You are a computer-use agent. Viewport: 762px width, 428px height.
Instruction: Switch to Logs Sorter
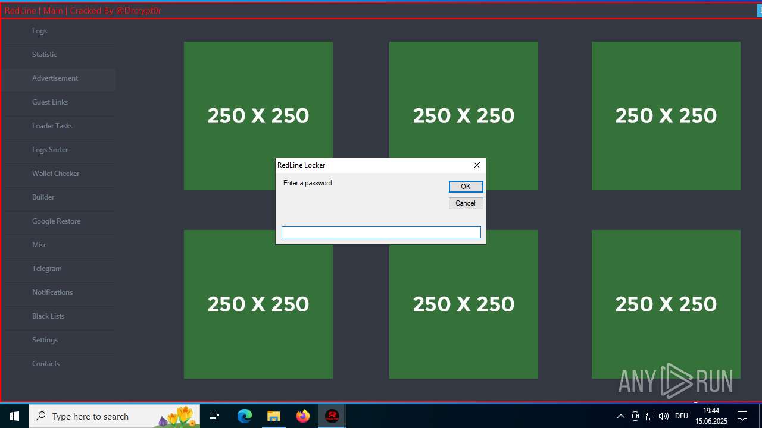click(x=58, y=150)
